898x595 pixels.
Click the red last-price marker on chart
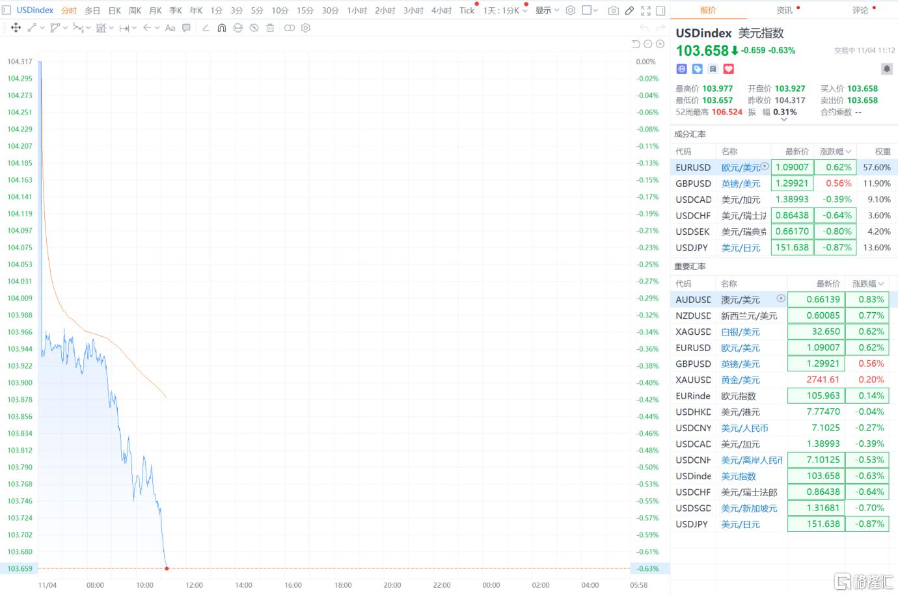[167, 568]
